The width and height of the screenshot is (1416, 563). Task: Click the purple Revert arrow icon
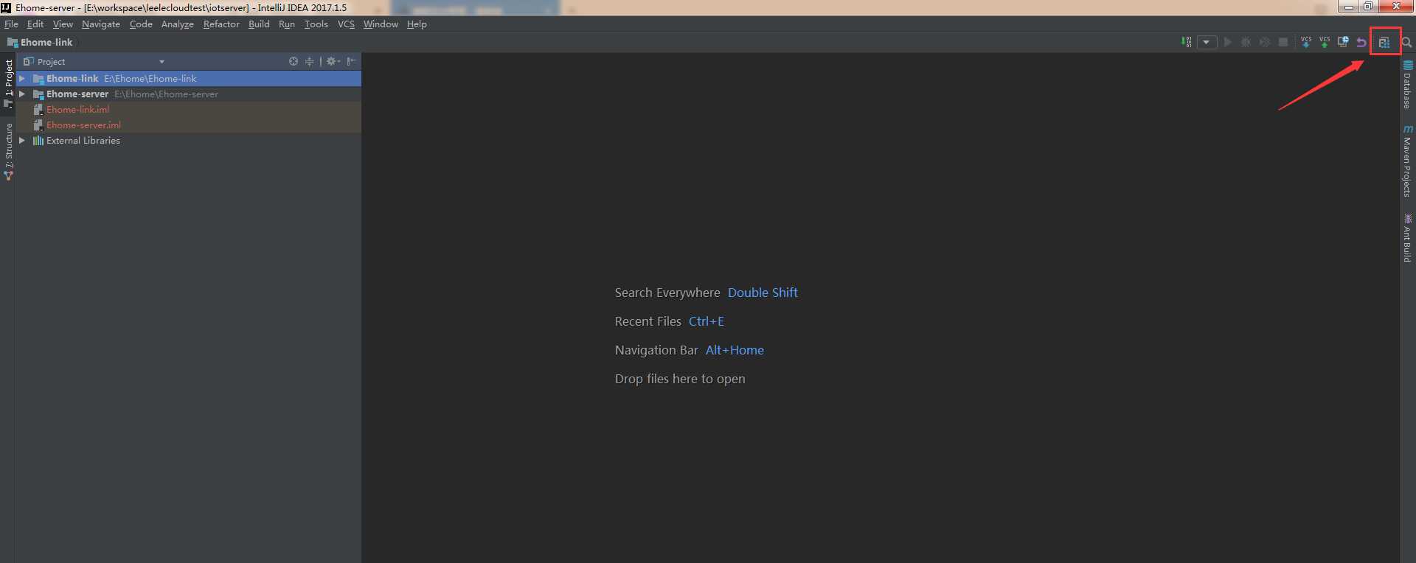tap(1361, 43)
